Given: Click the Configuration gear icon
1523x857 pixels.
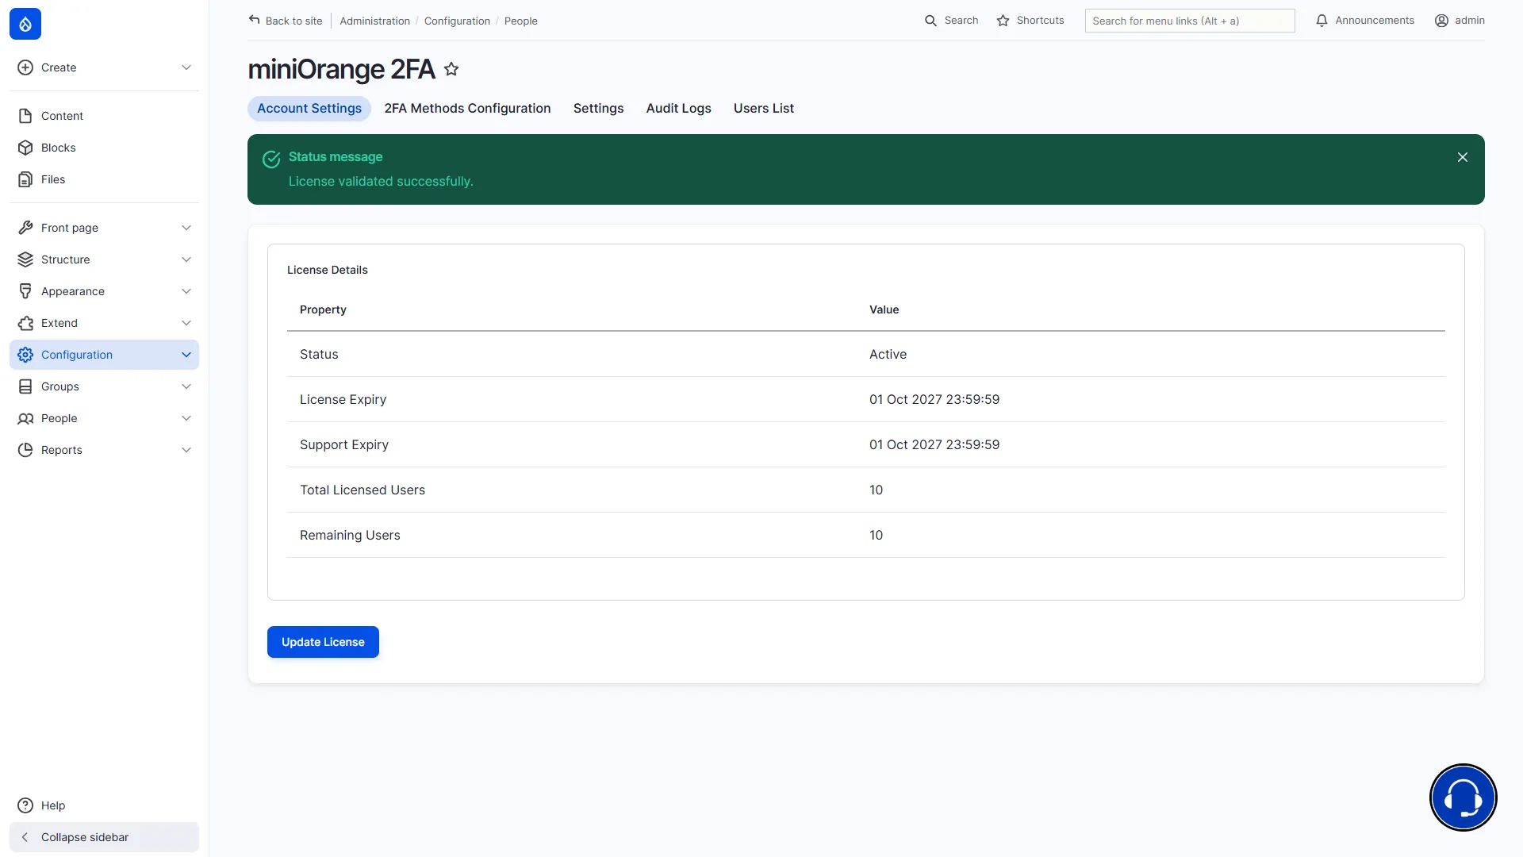Looking at the screenshot, I should tap(25, 355).
